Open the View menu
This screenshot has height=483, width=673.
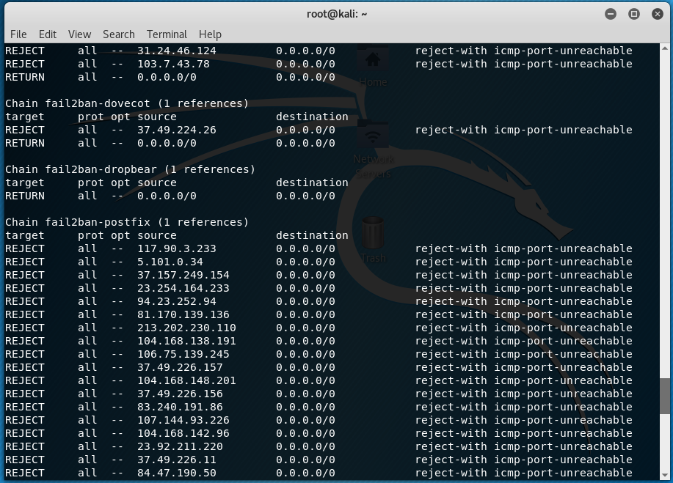pyautogui.click(x=79, y=34)
